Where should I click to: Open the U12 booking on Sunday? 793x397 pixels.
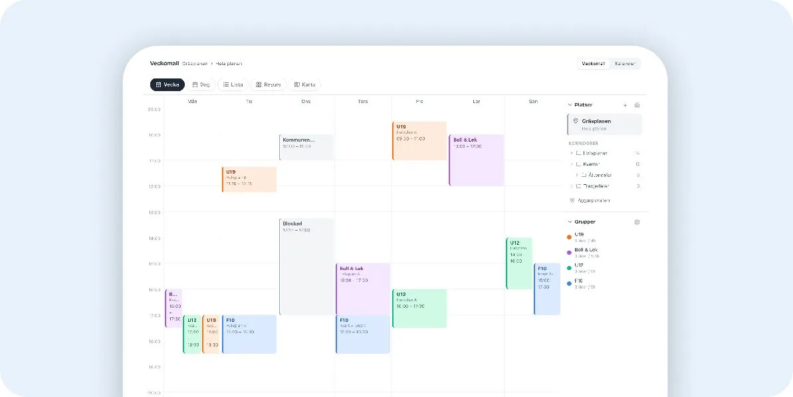click(519, 263)
